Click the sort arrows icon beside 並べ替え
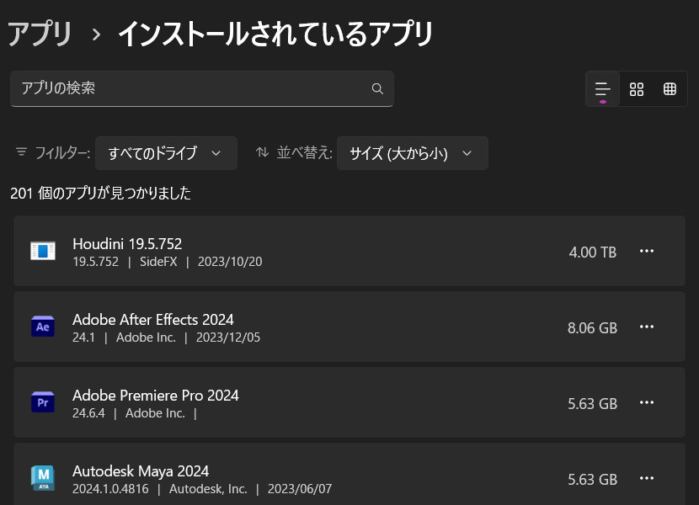Image resolution: width=699 pixels, height=505 pixels. (x=262, y=152)
